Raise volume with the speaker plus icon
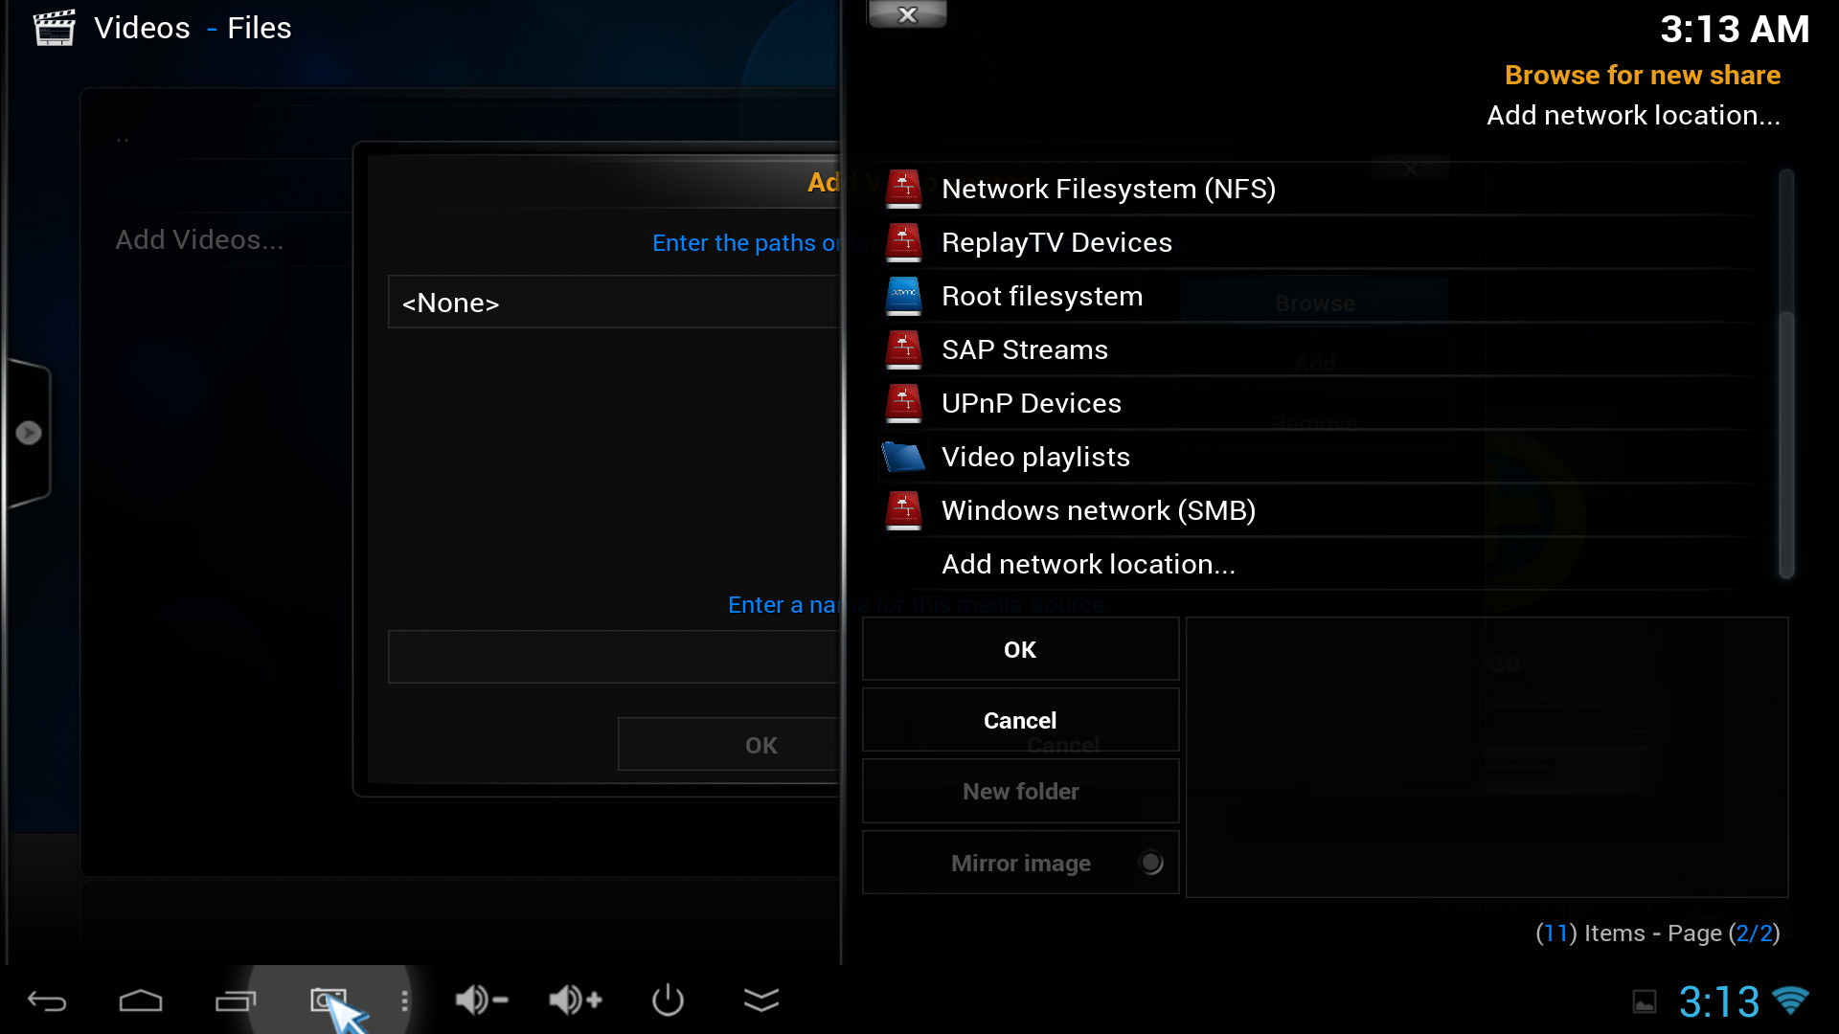This screenshot has height=1034, width=1839. click(575, 1000)
